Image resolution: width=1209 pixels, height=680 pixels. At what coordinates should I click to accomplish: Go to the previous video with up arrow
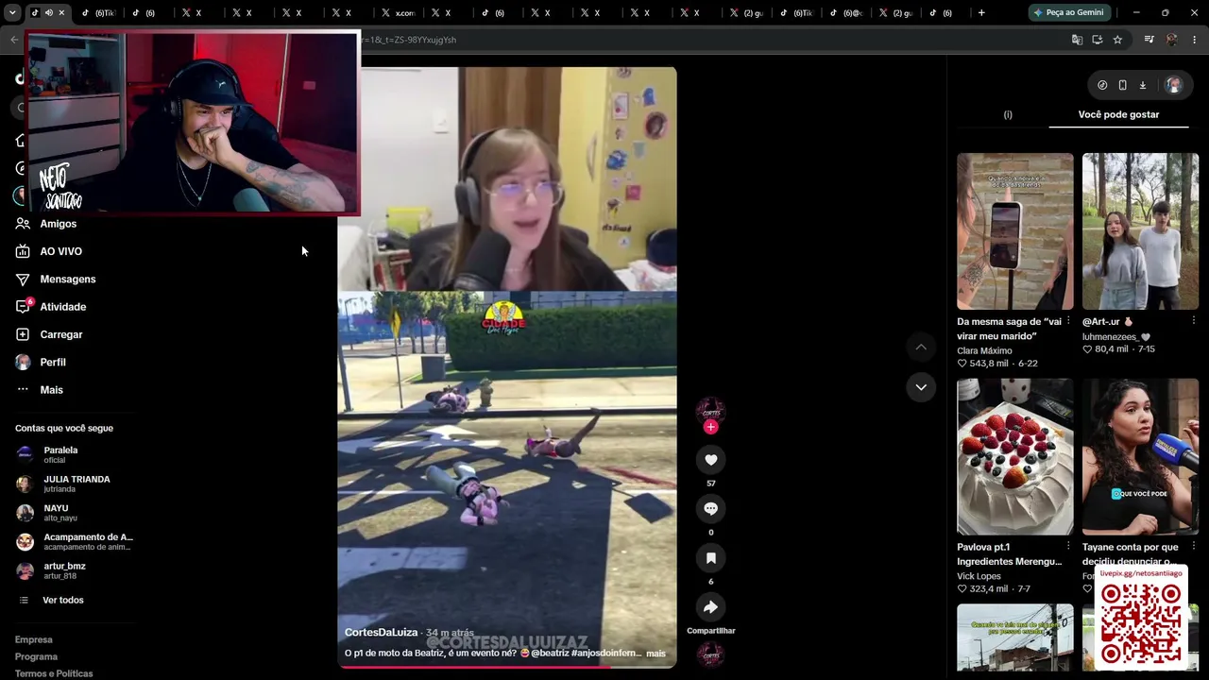pos(921,348)
